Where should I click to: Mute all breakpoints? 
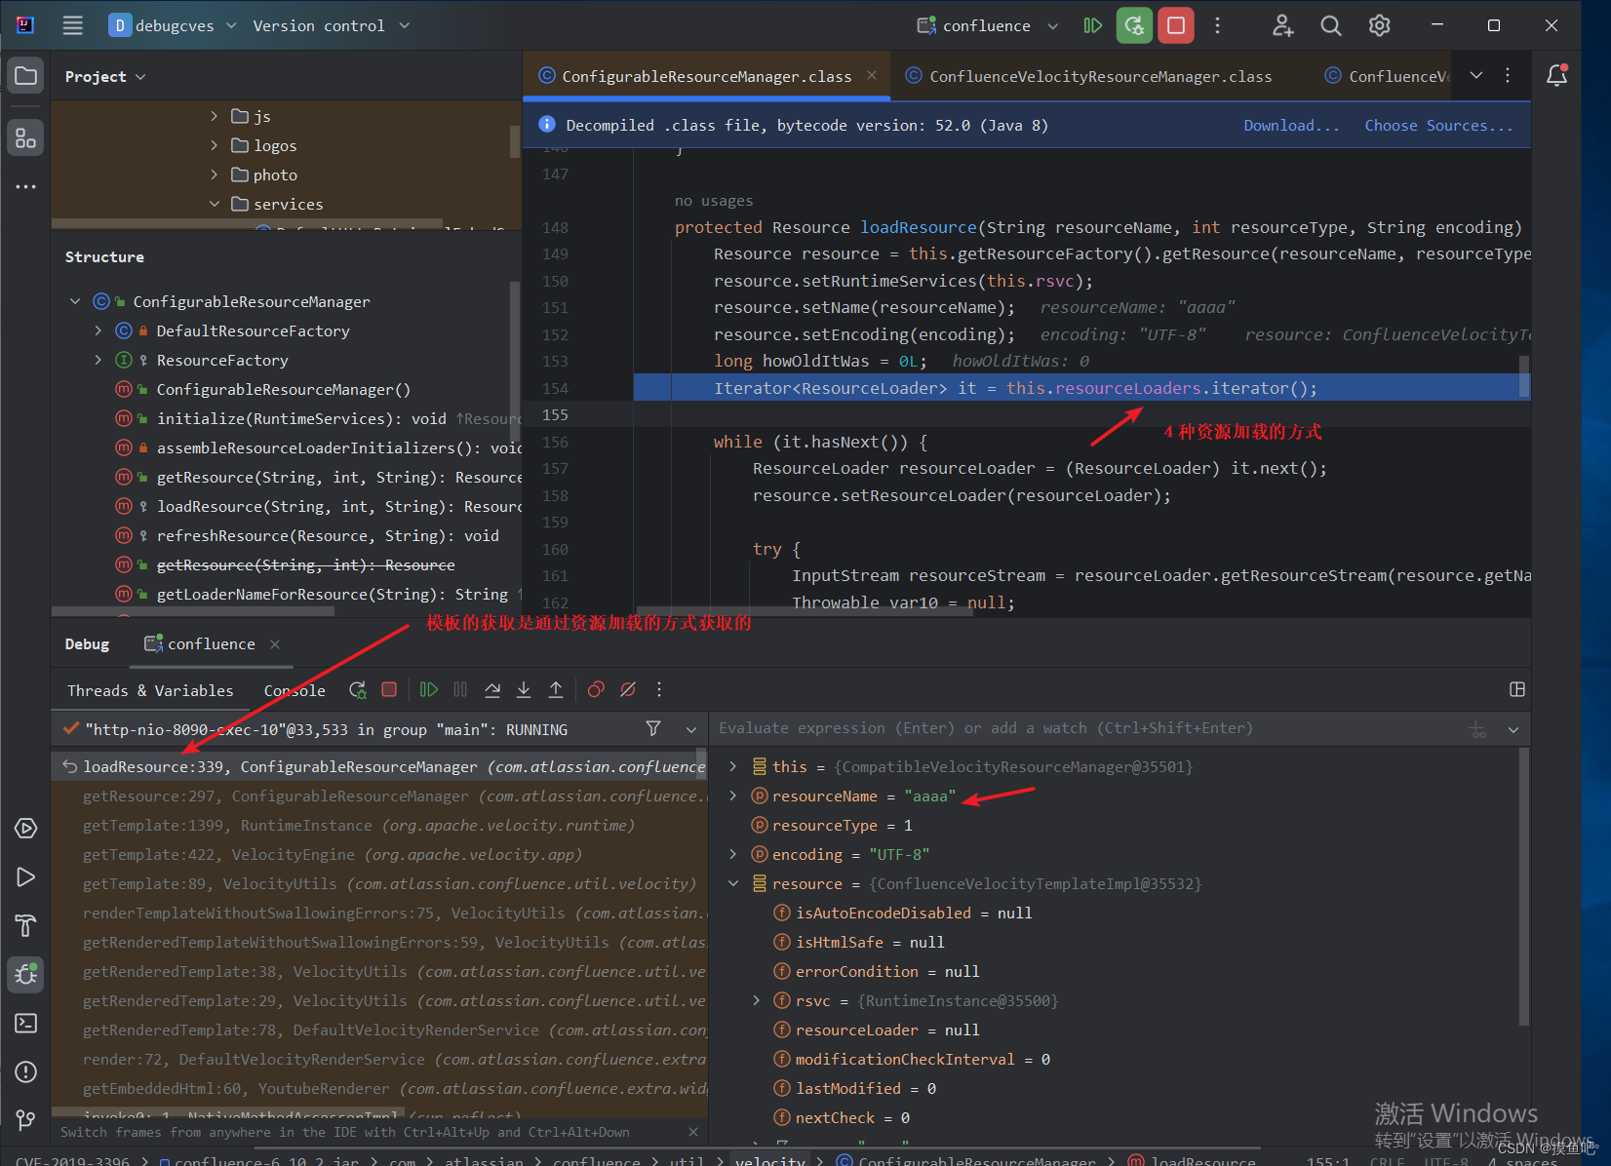tap(627, 689)
